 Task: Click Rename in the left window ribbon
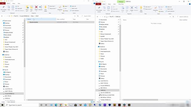coord(40,8)
